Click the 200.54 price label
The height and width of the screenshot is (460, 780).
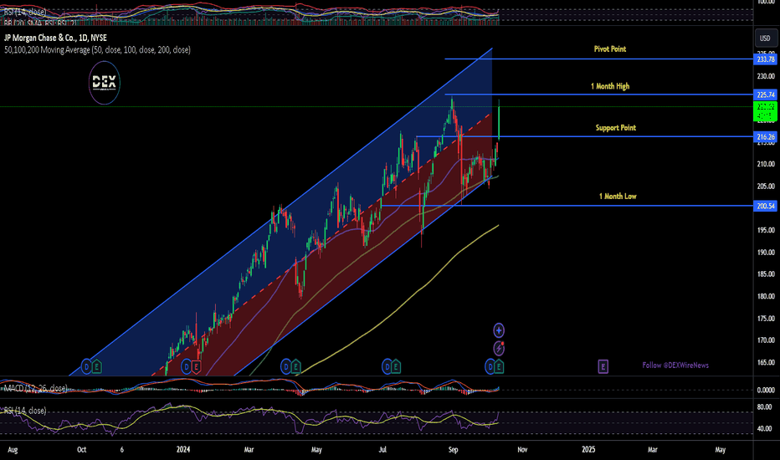point(766,206)
